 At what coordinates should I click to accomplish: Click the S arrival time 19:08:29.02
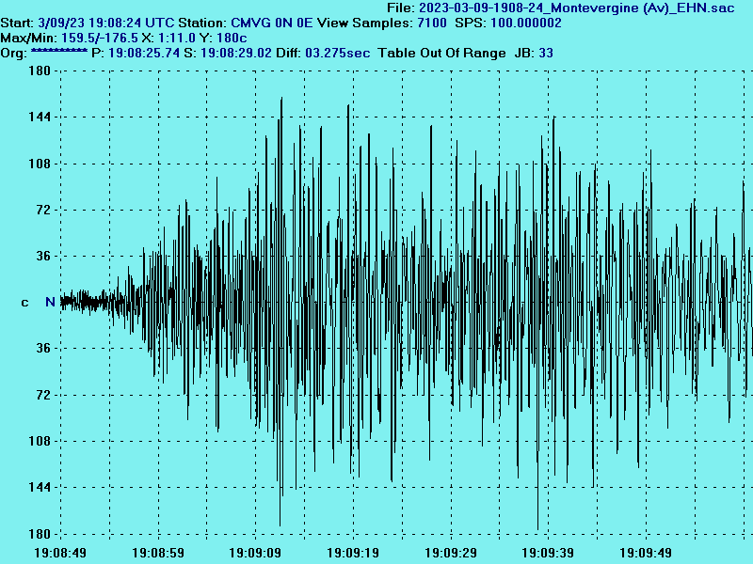point(236,53)
